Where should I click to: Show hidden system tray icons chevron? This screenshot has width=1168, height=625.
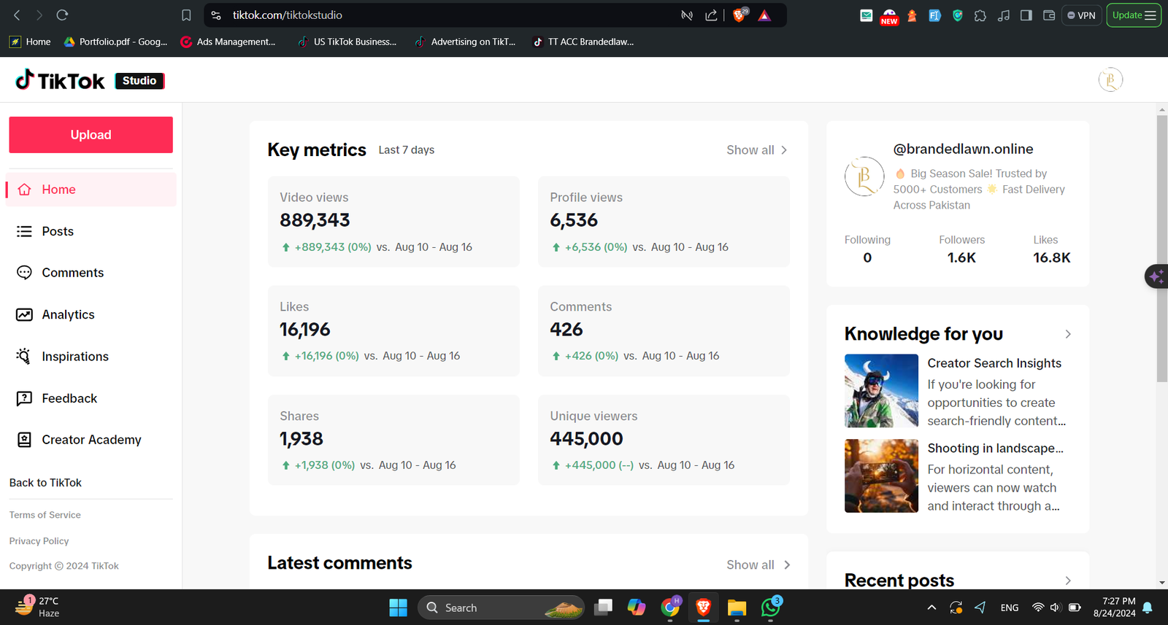point(931,607)
